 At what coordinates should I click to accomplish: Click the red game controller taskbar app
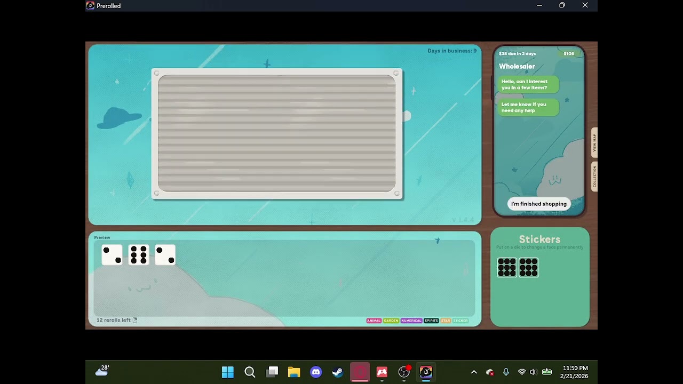(382, 372)
